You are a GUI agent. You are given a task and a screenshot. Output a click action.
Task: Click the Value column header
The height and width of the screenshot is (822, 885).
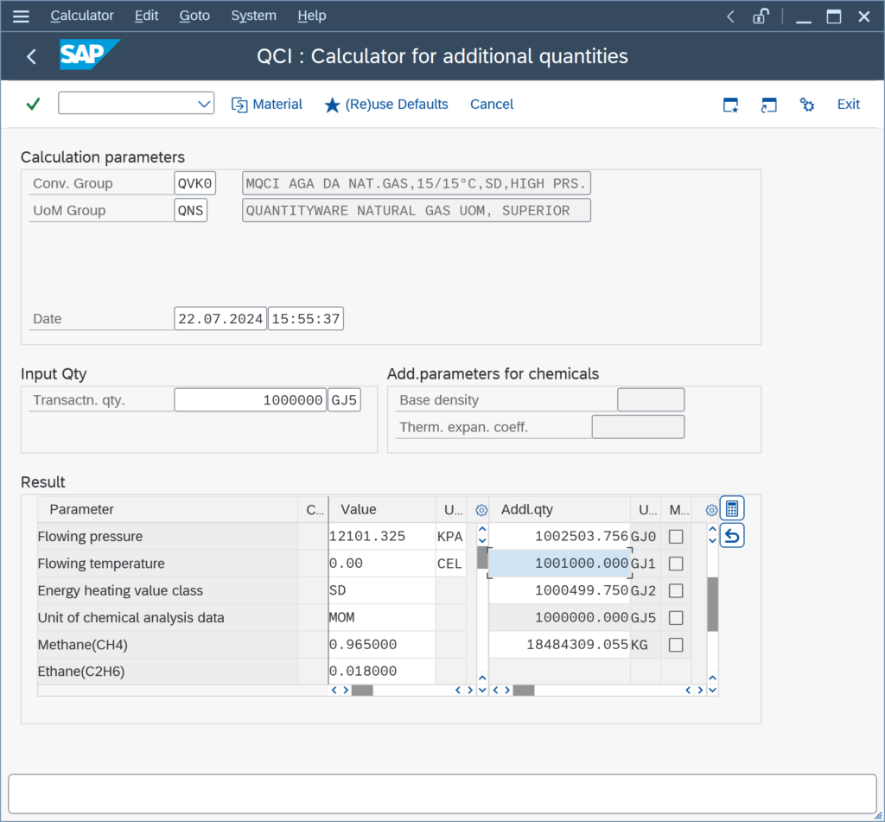[381, 510]
